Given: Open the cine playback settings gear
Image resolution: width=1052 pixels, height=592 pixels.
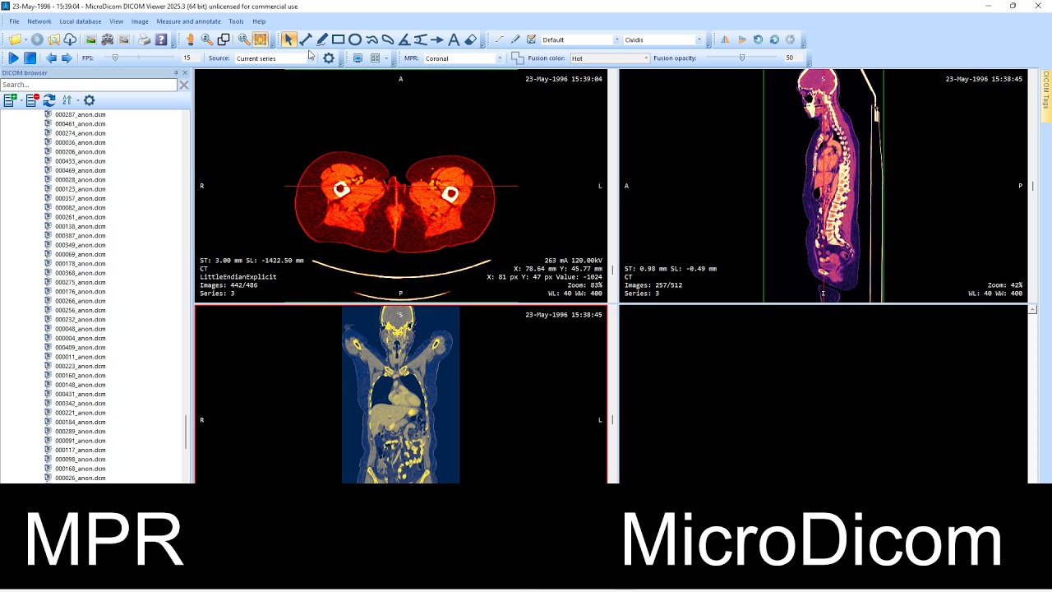Looking at the screenshot, I should 329,58.
